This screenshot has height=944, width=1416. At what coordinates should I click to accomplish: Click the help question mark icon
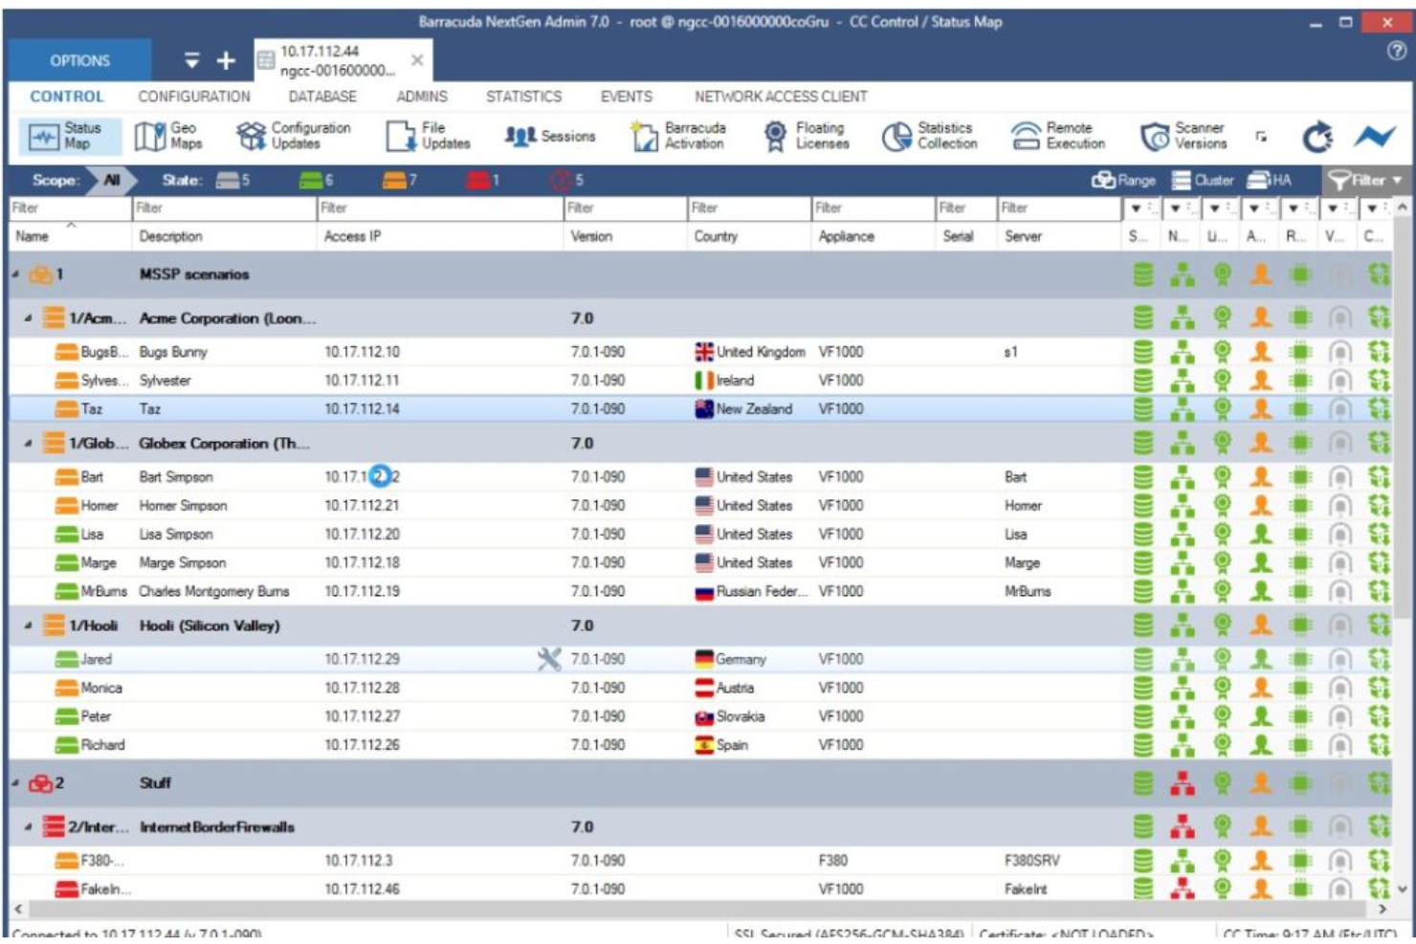(1396, 52)
